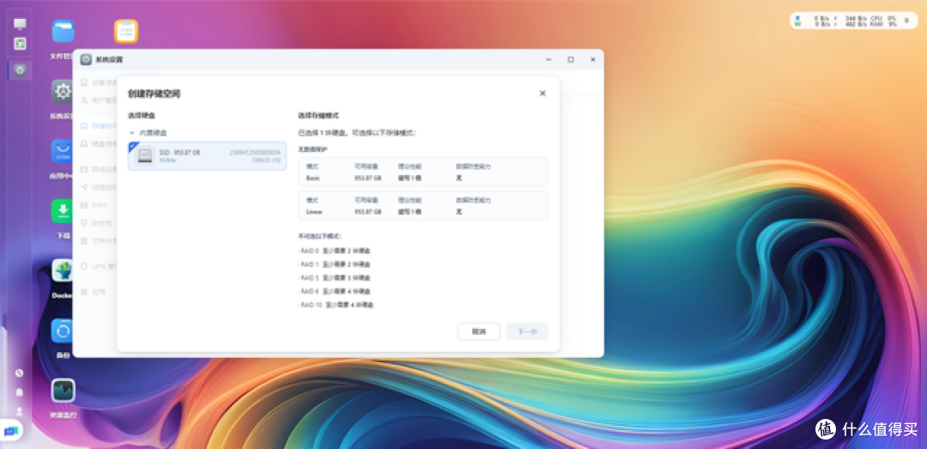Click the RAID 5 requirement line
Image resolution: width=927 pixels, height=449 pixels.
coord(335,278)
